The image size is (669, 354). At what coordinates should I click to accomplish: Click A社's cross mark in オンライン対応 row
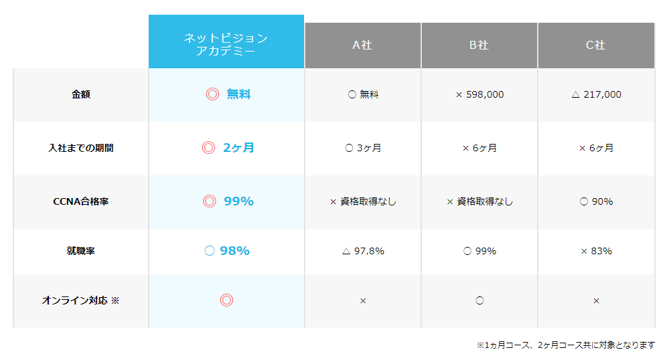[363, 301]
